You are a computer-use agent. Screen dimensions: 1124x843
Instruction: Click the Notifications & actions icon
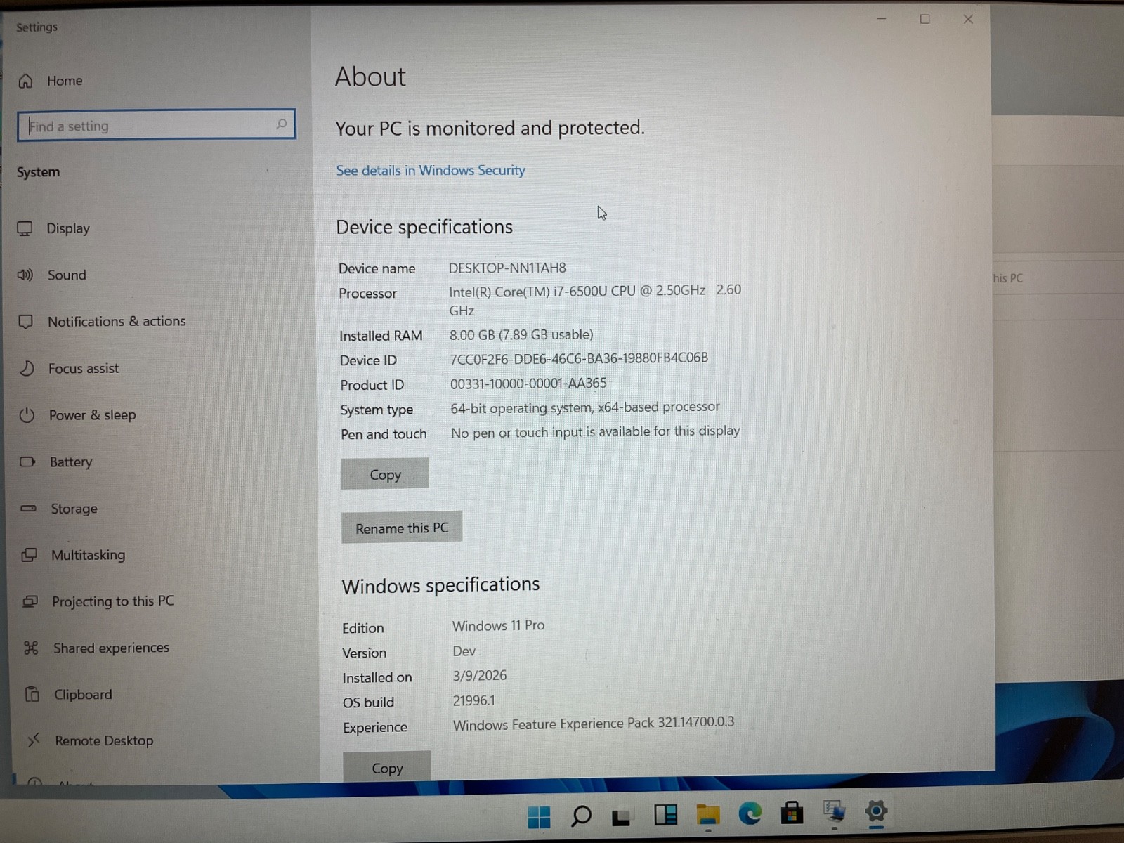26,322
